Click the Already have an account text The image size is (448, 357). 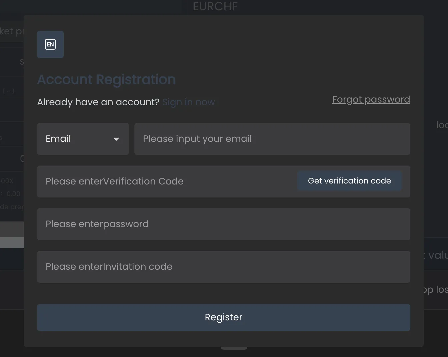(x=98, y=102)
